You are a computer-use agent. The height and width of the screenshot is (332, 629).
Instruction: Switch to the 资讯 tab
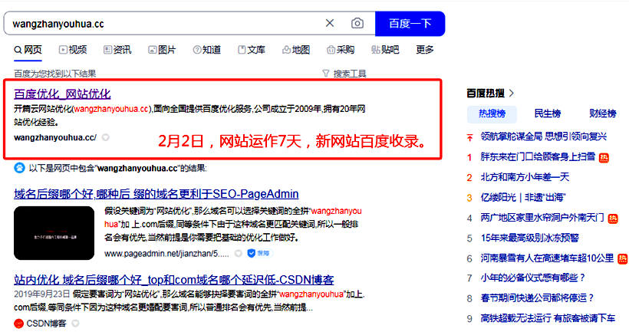coord(117,50)
